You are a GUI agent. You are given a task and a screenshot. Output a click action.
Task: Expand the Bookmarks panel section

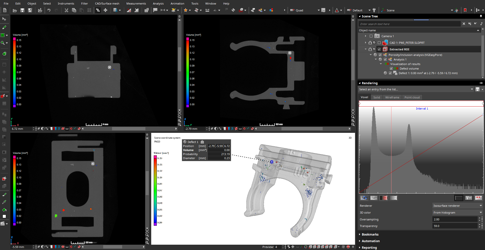click(x=370, y=235)
